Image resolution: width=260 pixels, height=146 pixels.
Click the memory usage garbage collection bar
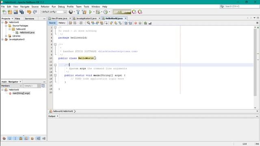tap(122, 12)
